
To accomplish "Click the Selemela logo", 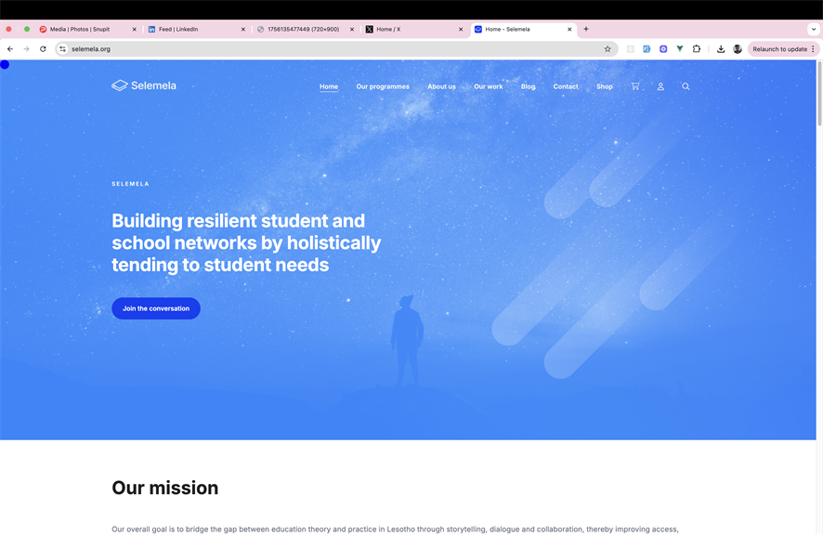I will [x=144, y=85].
